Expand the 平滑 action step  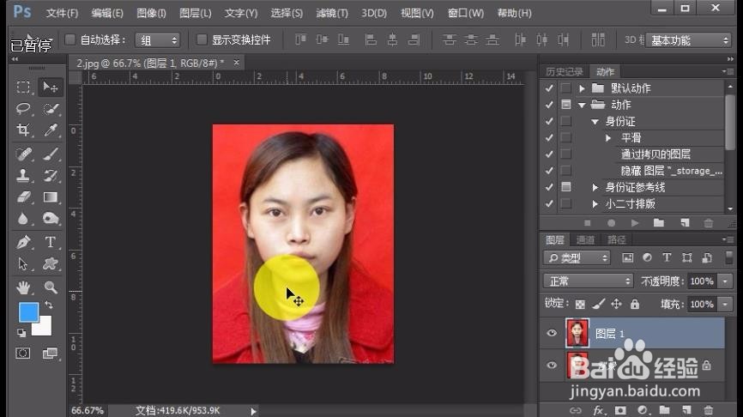[608, 137]
